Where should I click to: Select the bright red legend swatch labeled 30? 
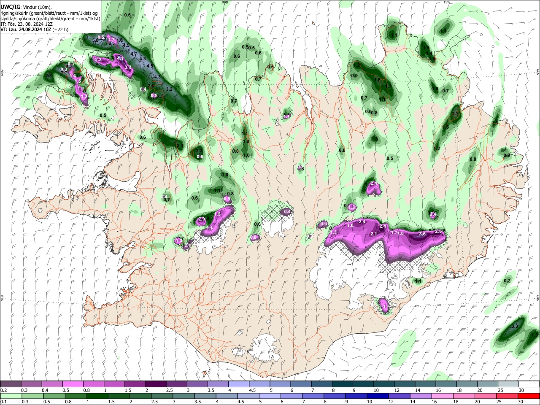point(529,396)
